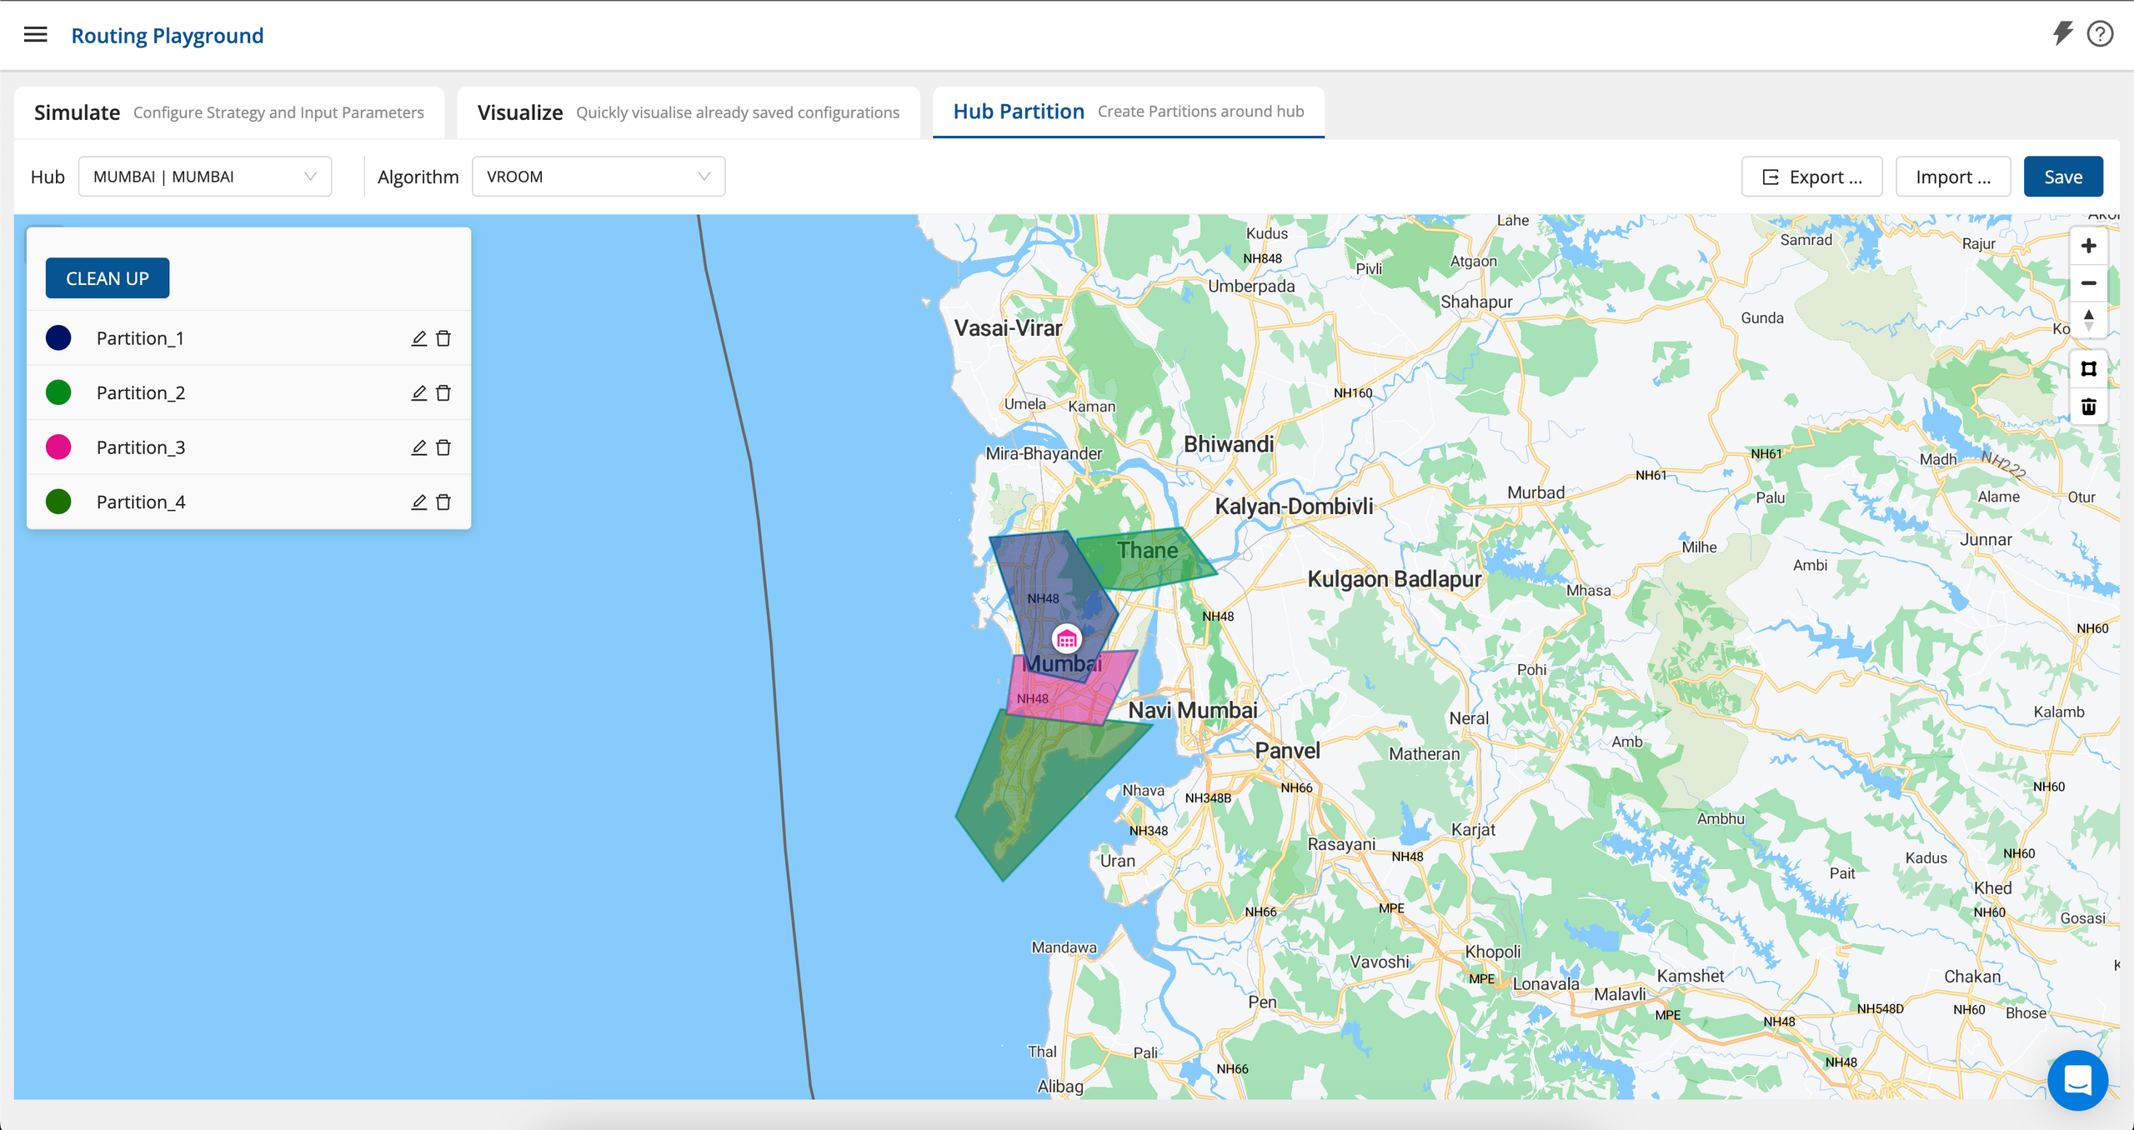The width and height of the screenshot is (2134, 1130).
Task: Expand the Algorithm VROOM dropdown
Action: (598, 177)
